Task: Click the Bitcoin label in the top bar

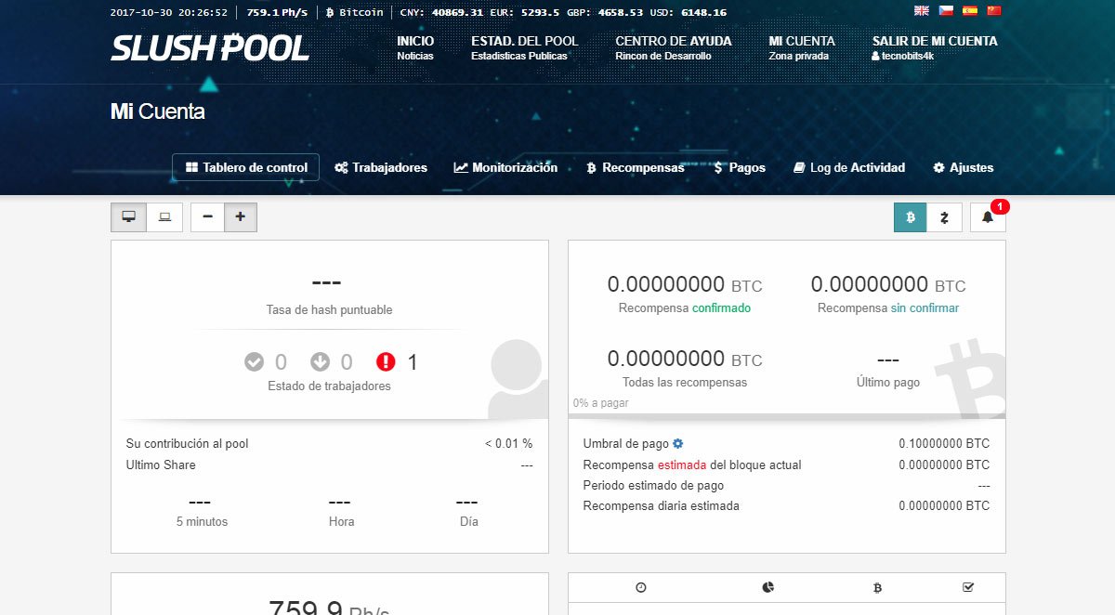Action: [x=357, y=12]
